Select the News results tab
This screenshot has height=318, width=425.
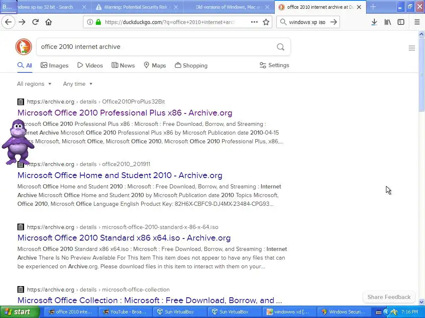[x=123, y=65]
